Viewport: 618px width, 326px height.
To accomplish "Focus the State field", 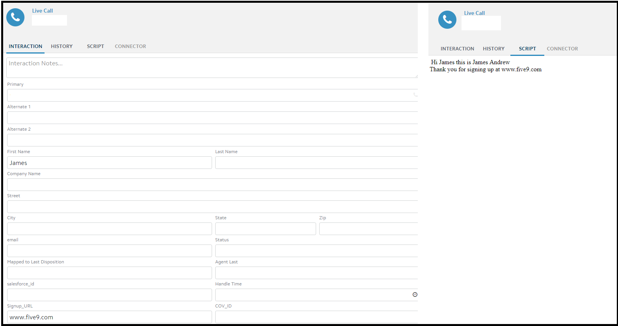I will tap(266, 229).
